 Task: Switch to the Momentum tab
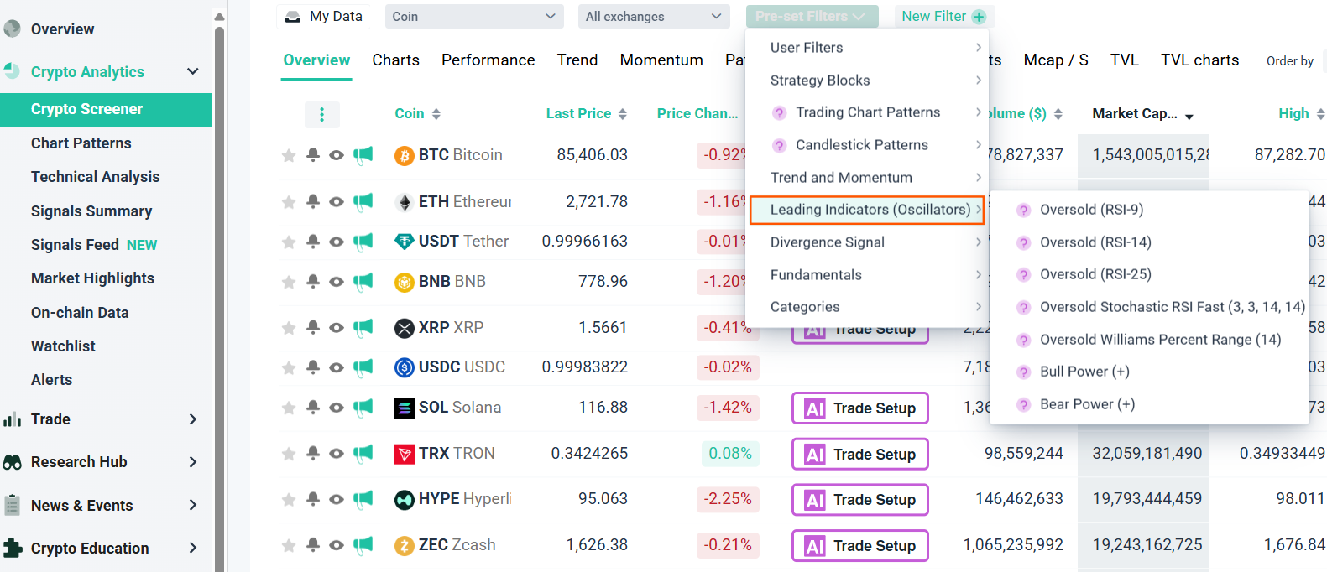(661, 60)
